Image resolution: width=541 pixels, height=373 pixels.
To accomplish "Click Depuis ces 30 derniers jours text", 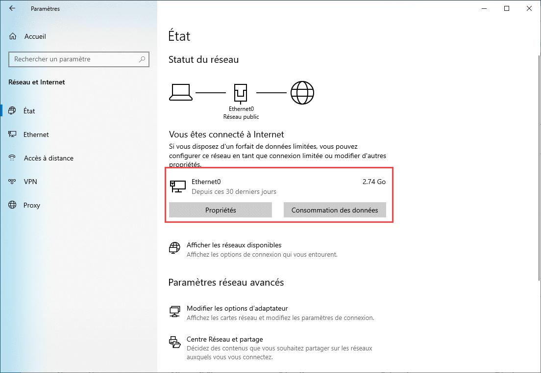I will point(234,191).
